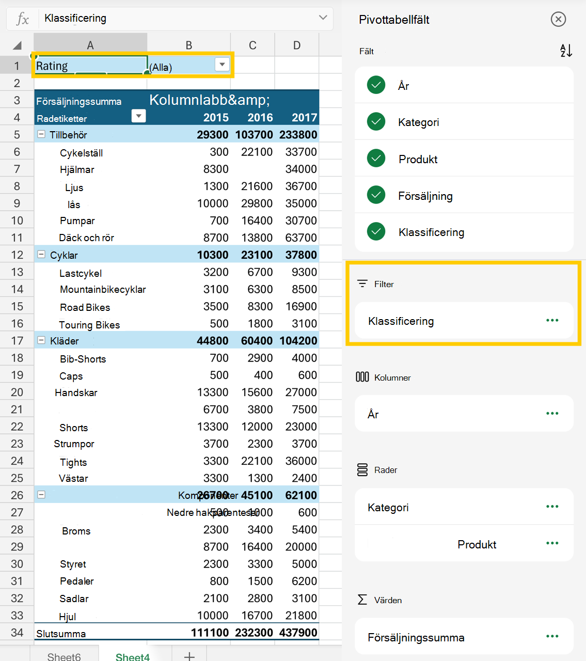Expand the formula bar chevron
Screen dimensions: 586x661
[x=323, y=18]
